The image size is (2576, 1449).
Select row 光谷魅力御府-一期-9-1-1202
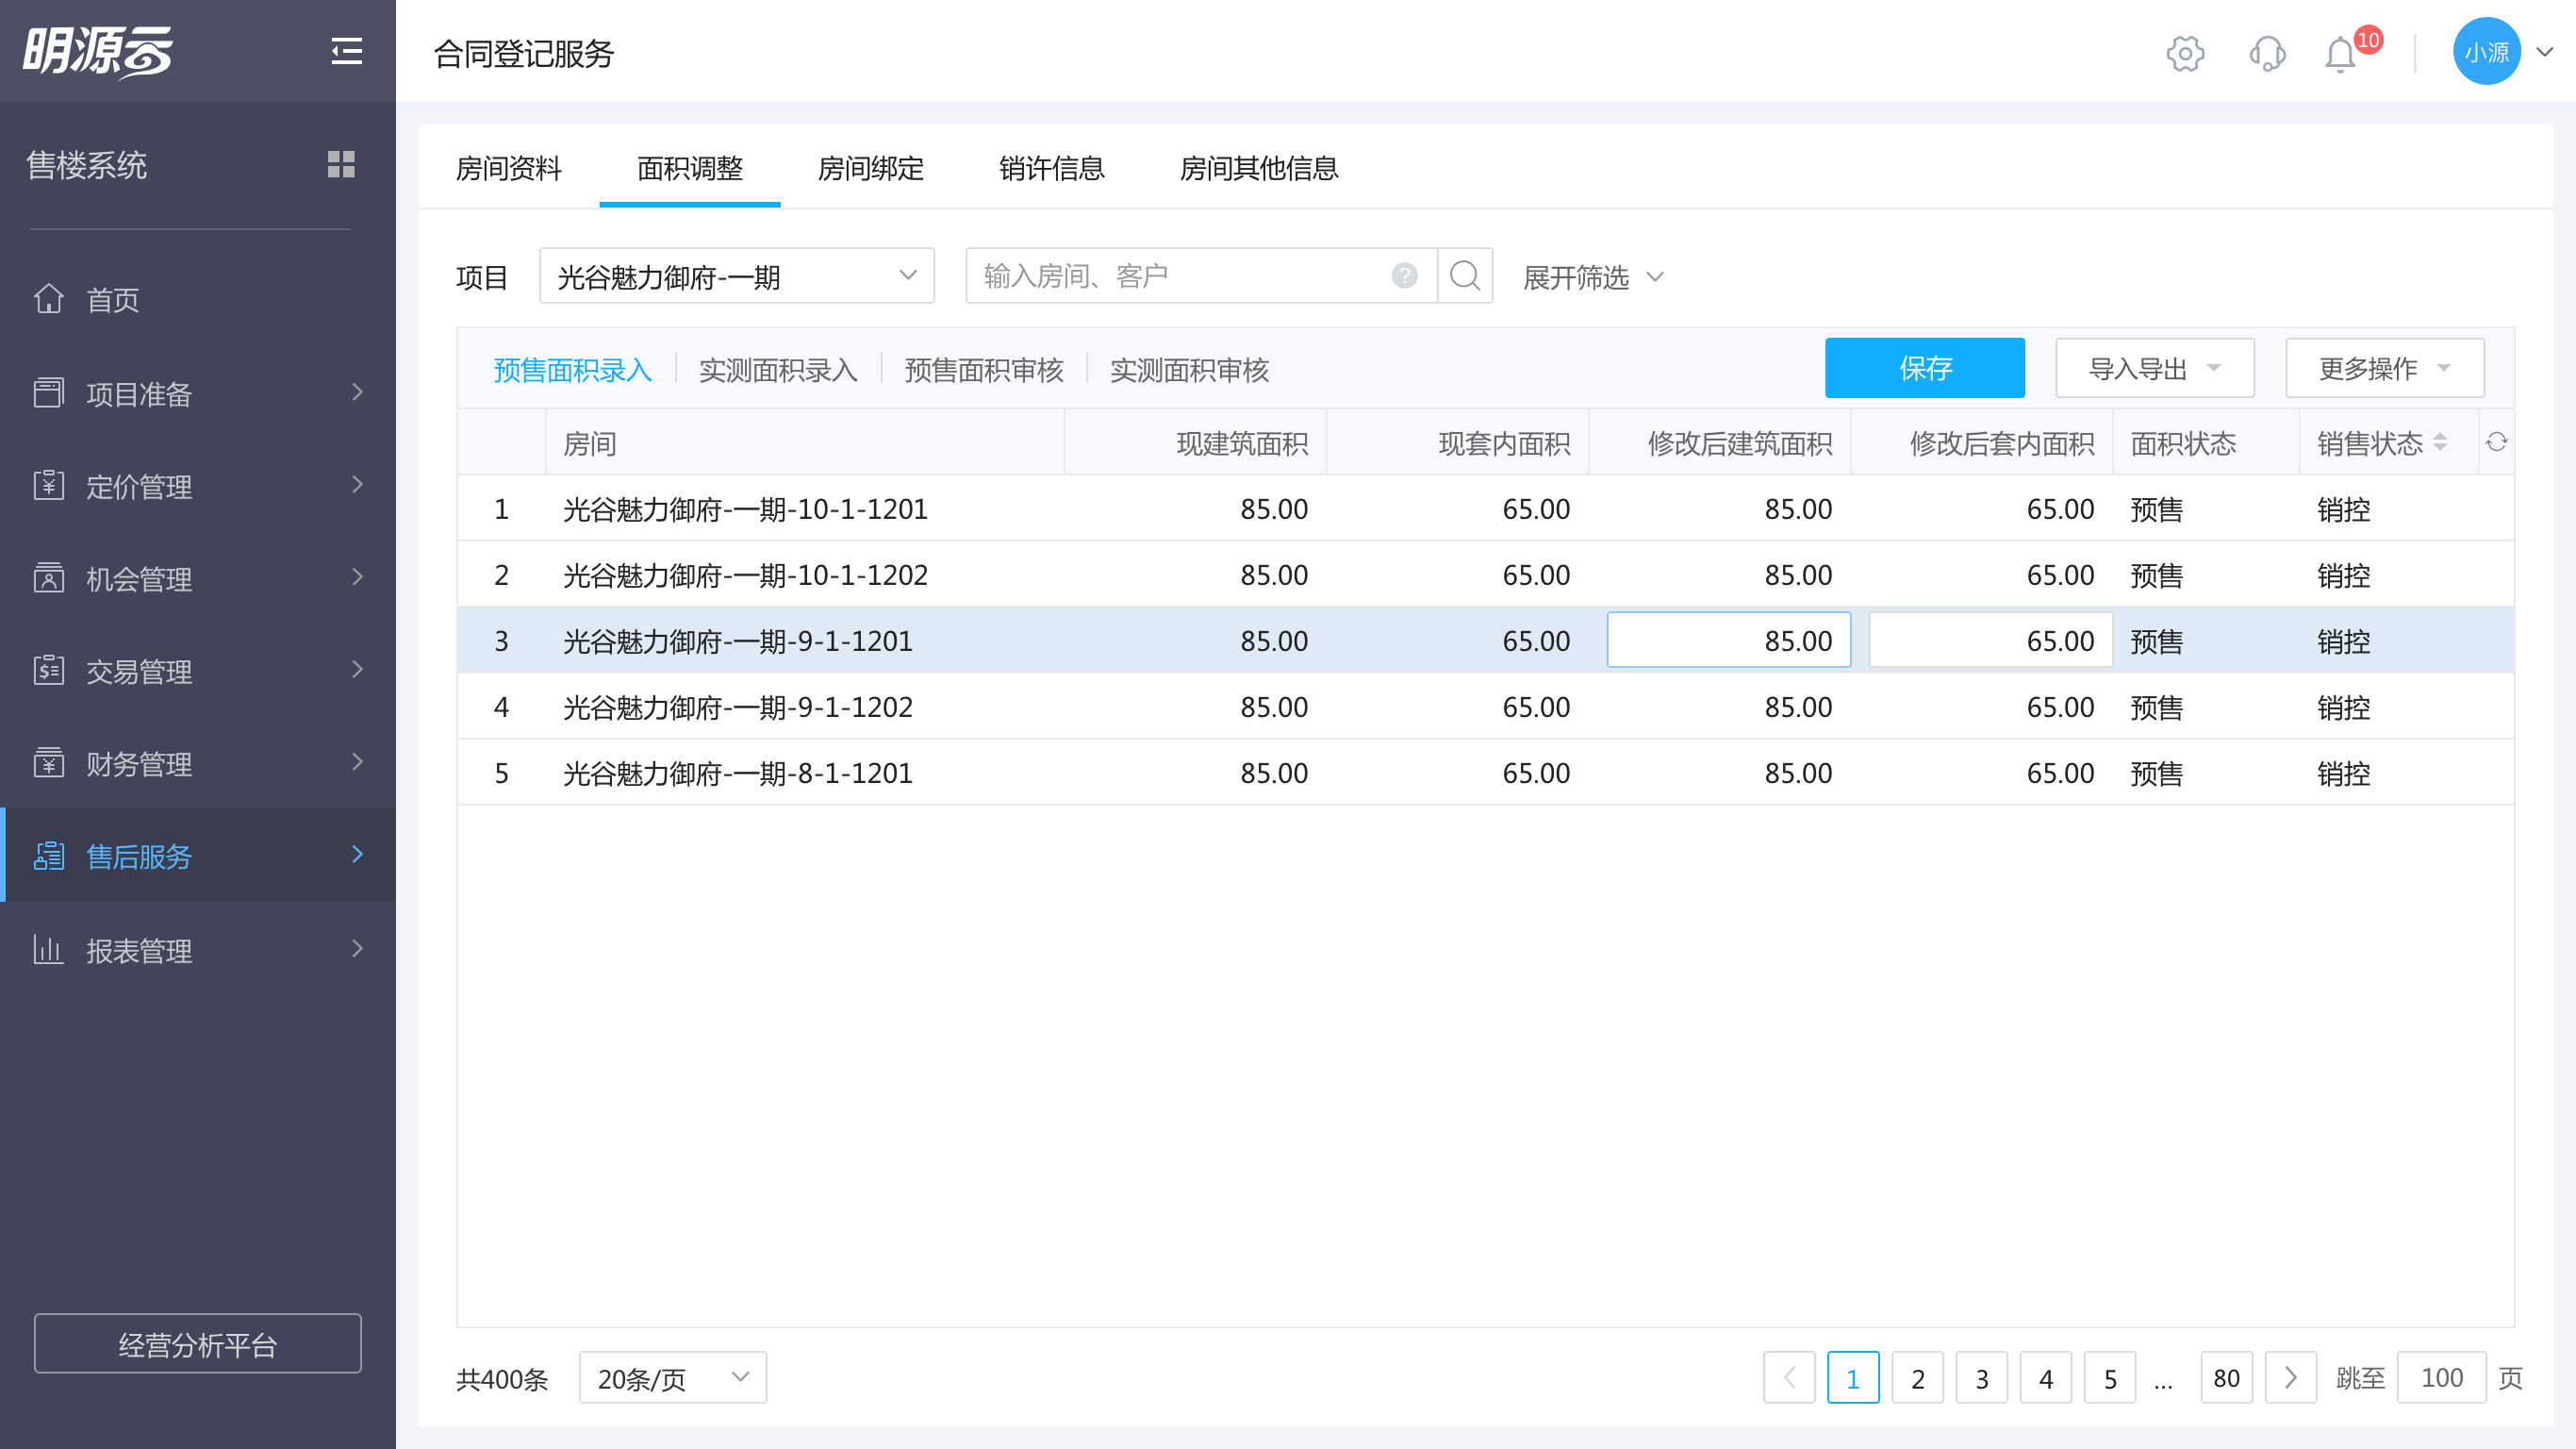point(1485,707)
